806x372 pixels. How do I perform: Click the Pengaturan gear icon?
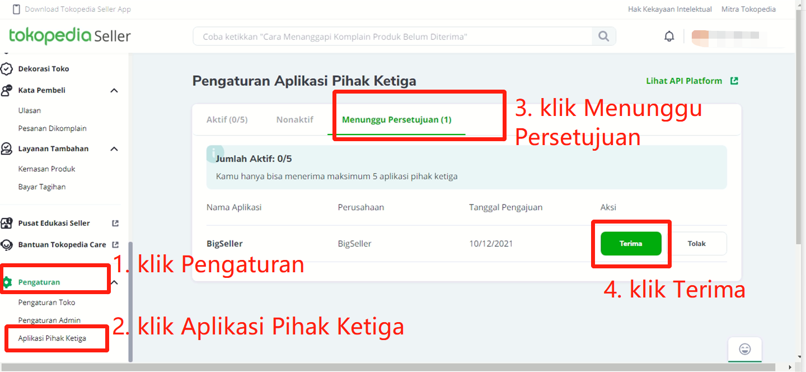7,282
